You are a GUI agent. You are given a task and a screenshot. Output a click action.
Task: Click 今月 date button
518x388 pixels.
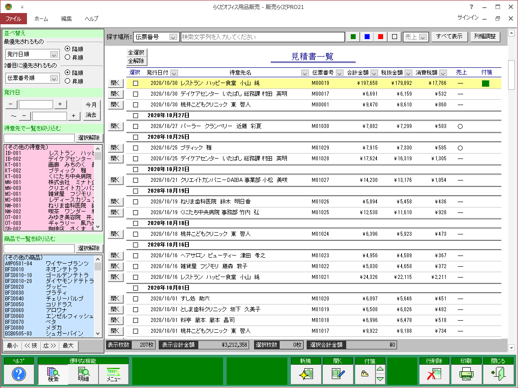point(91,105)
